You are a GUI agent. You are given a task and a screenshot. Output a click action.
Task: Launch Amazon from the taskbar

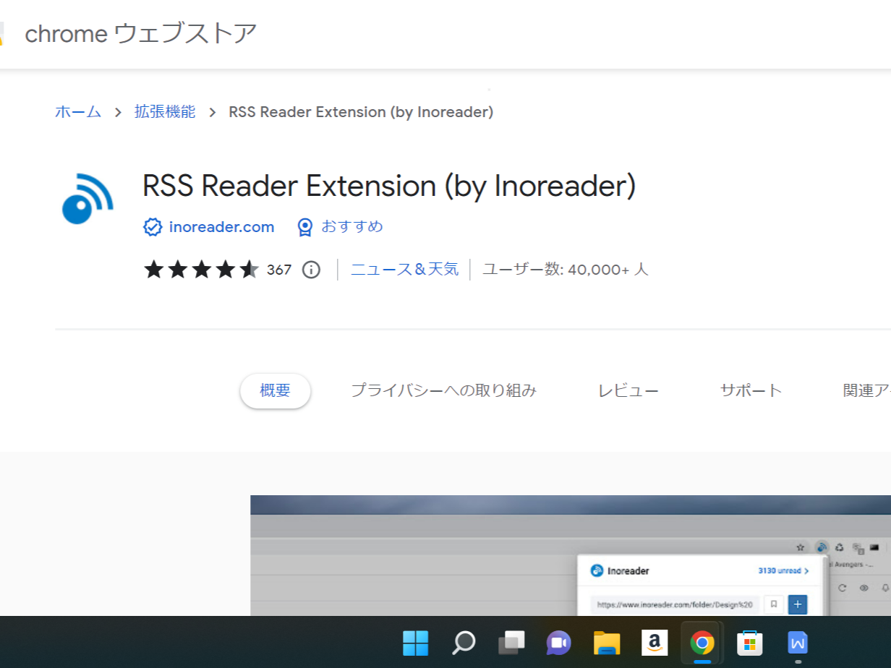click(655, 642)
